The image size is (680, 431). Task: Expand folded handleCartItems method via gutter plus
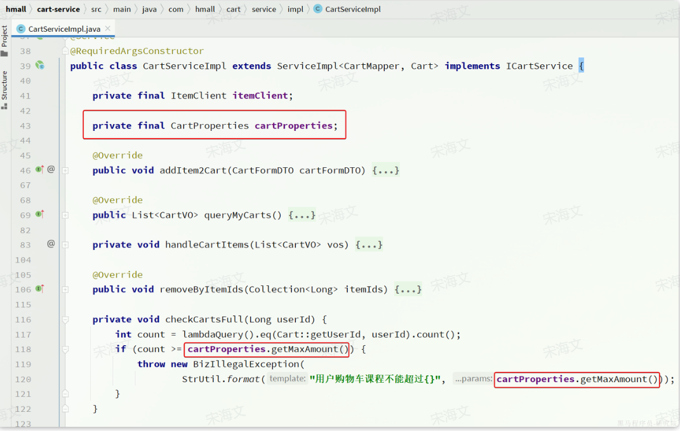(x=65, y=245)
